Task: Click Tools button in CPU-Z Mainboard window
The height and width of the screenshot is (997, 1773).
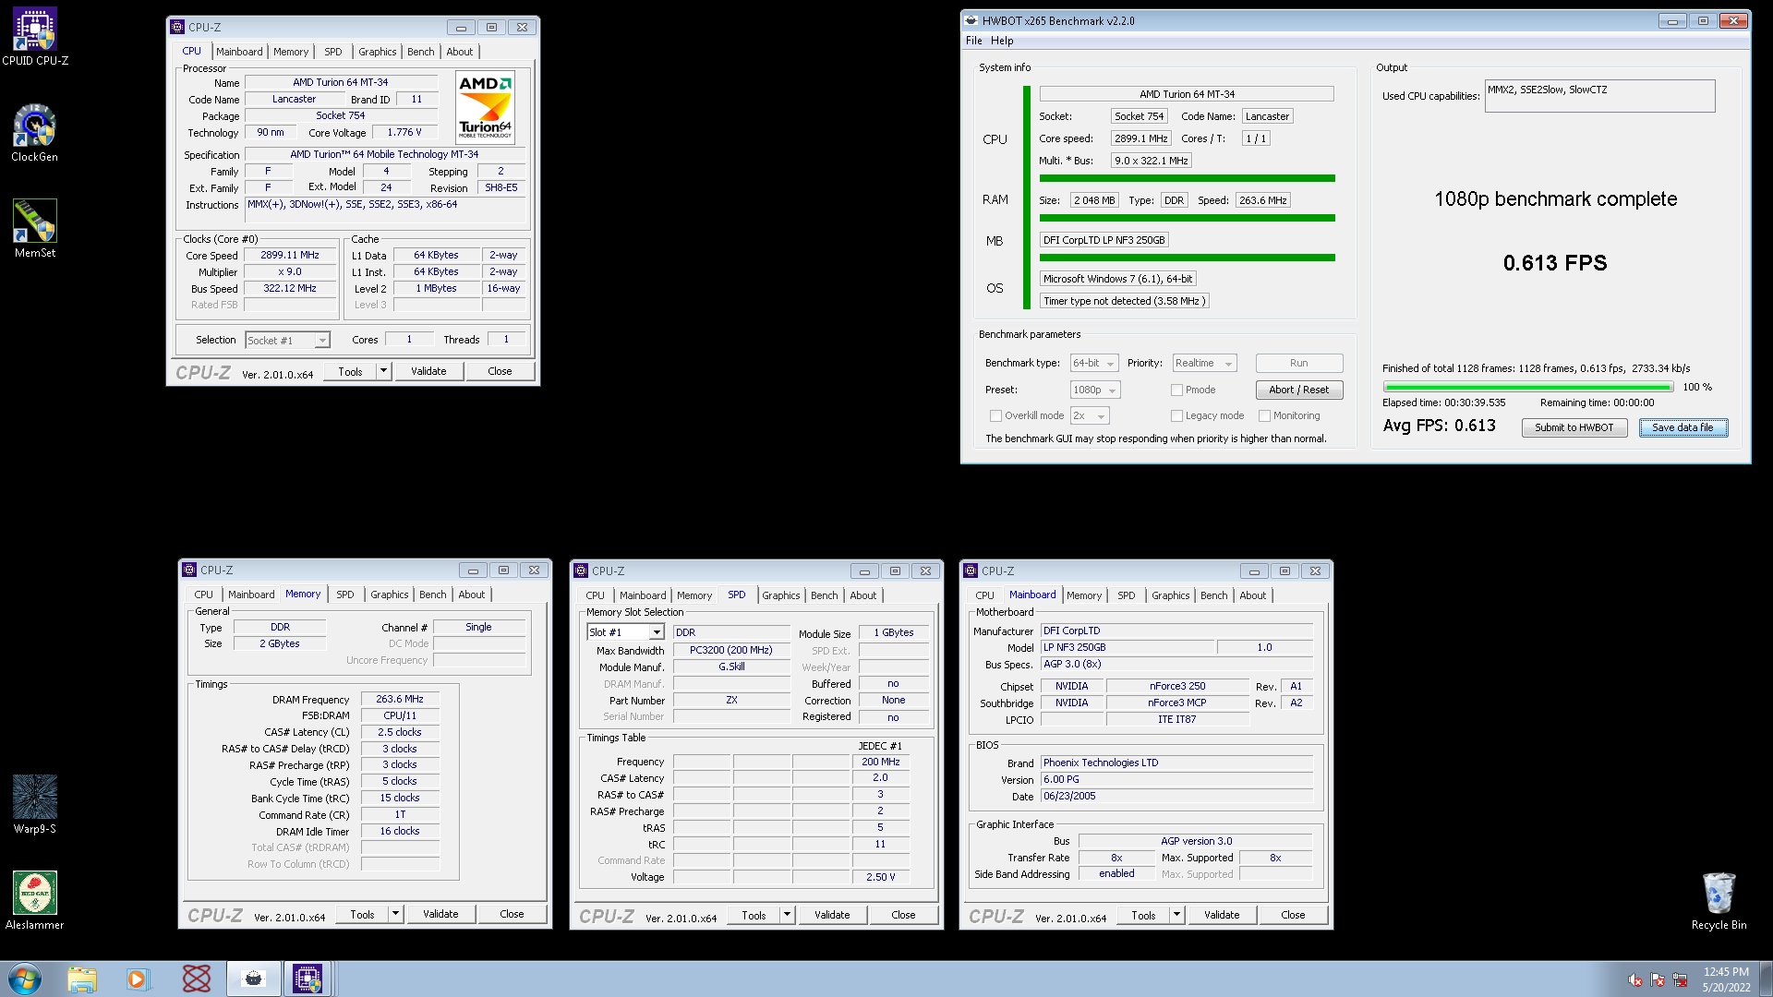Action: pyautogui.click(x=1143, y=915)
